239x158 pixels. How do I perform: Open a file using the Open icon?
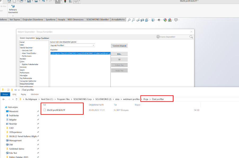[21, 1]
